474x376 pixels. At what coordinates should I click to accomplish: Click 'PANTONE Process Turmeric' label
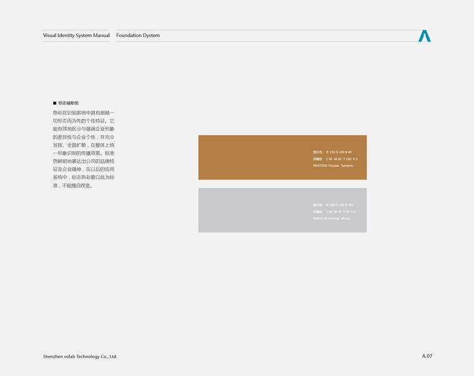coord(333,165)
